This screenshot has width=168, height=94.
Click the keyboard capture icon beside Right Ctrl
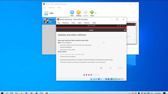point(116,79)
